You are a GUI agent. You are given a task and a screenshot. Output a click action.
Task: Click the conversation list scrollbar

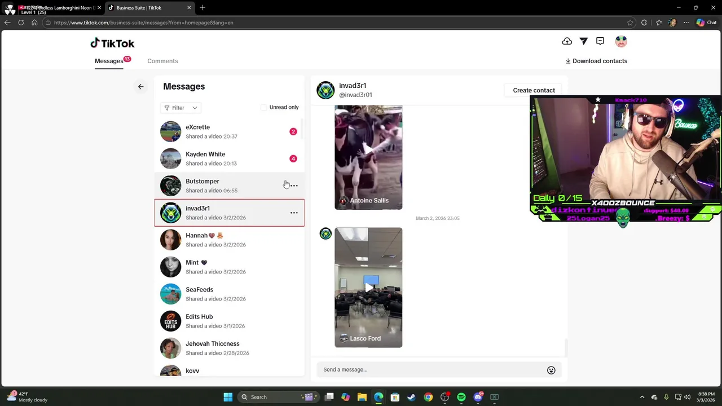[302, 129]
